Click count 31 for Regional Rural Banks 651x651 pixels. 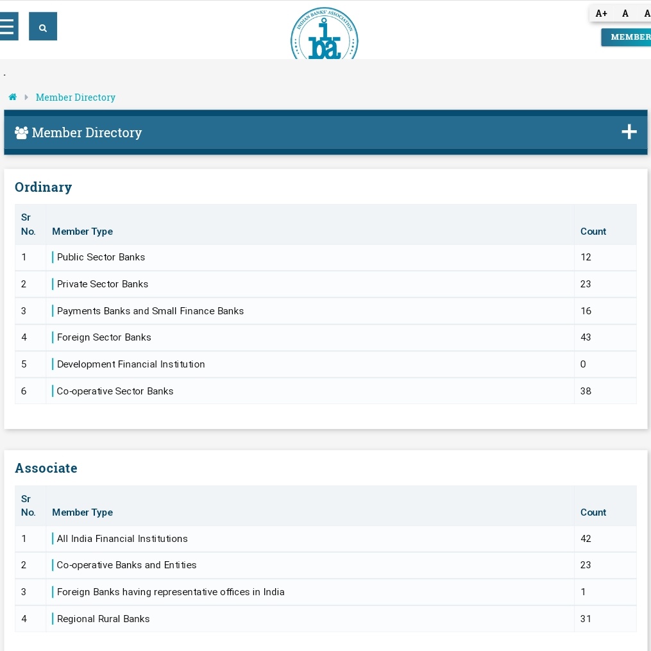click(x=586, y=619)
